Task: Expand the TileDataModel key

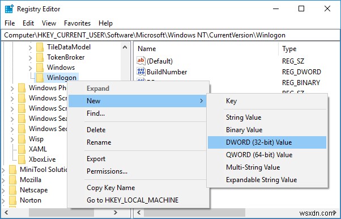Action: 30,48
